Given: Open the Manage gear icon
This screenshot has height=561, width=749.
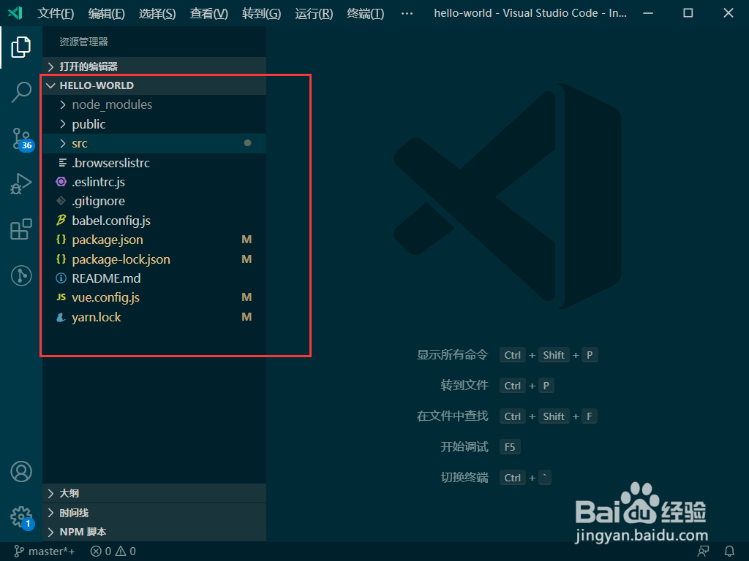Looking at the screenshot, I should click(x=22, y=518).
